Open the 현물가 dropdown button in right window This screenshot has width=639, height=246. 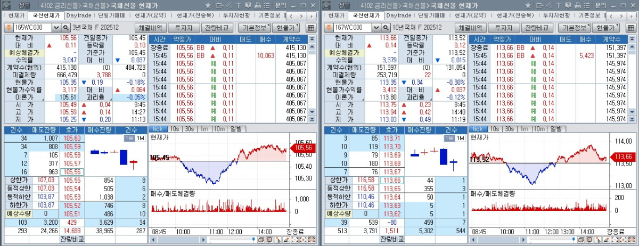(x=605, y=28)
